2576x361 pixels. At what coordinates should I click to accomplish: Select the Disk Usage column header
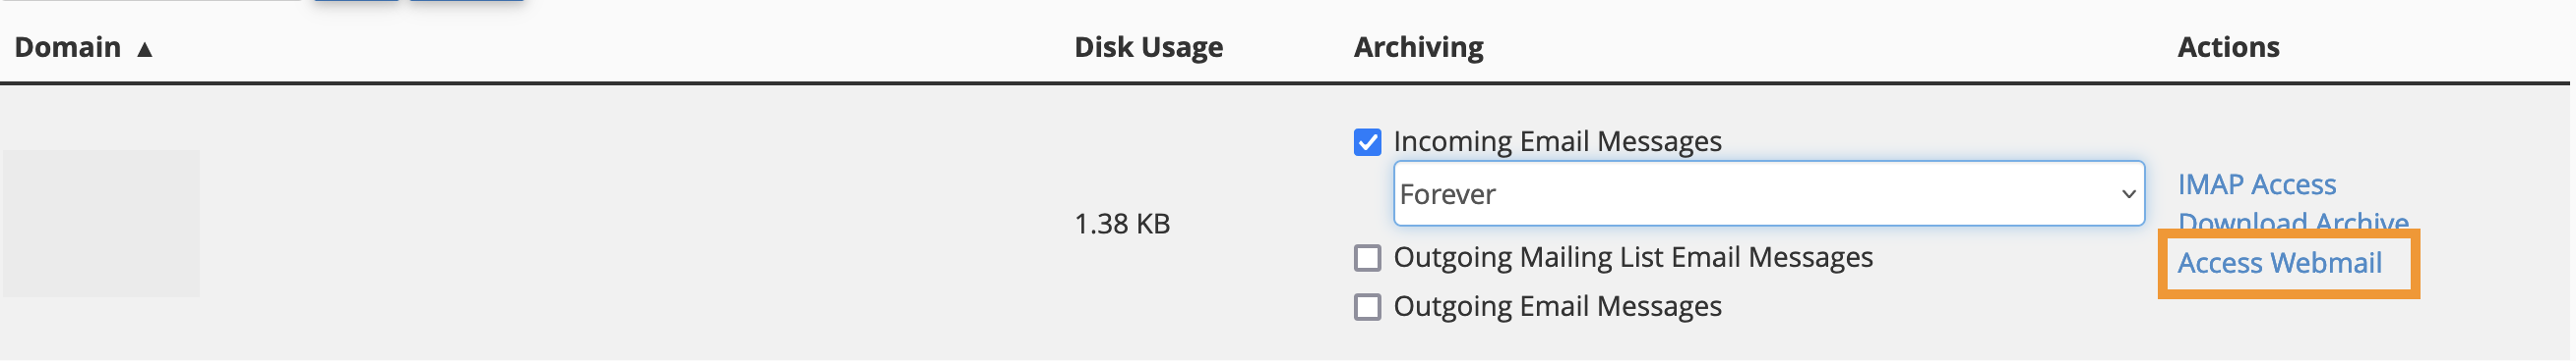pos(1148,47)
